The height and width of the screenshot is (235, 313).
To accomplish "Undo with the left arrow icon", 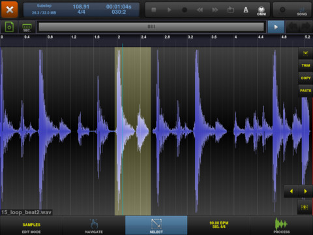I will point(293,27).
